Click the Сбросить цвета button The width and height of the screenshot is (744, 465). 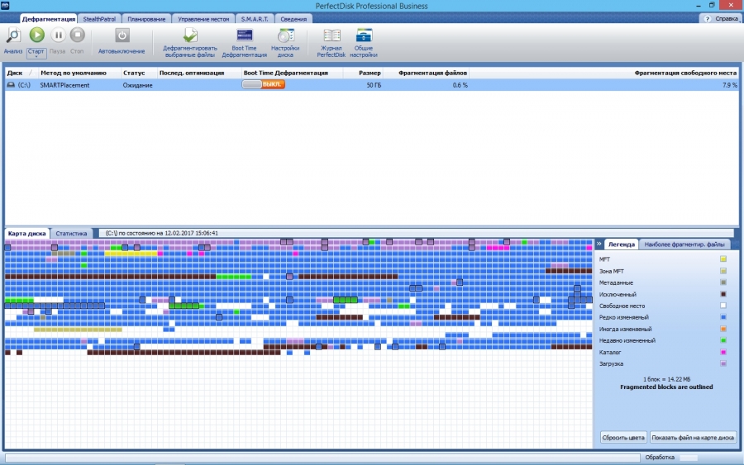pyautogui.click(x=622, y=437)
